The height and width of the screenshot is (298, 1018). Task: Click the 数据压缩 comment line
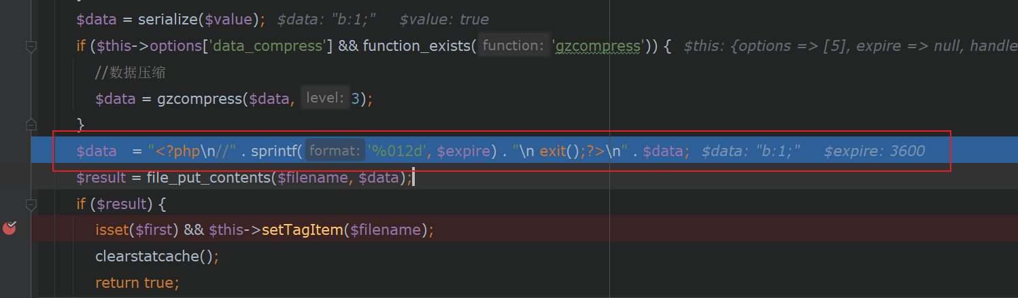pos(131,73)
